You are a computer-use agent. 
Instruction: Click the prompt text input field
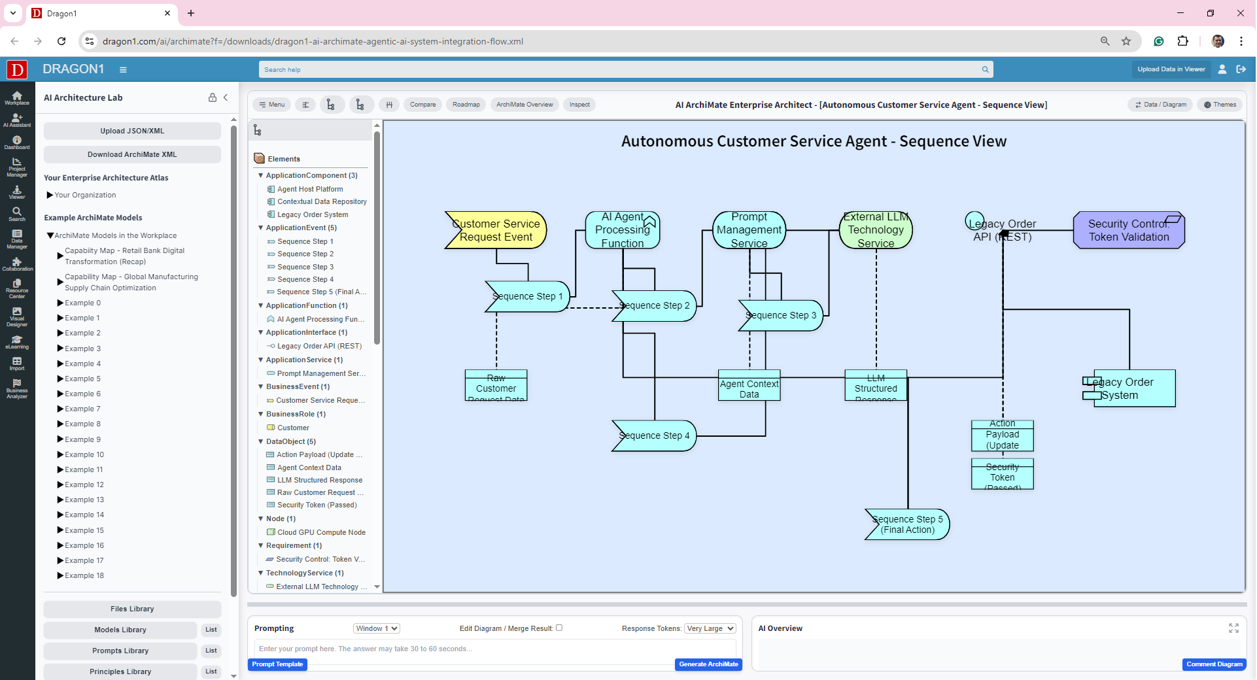[x=494, y=649]
